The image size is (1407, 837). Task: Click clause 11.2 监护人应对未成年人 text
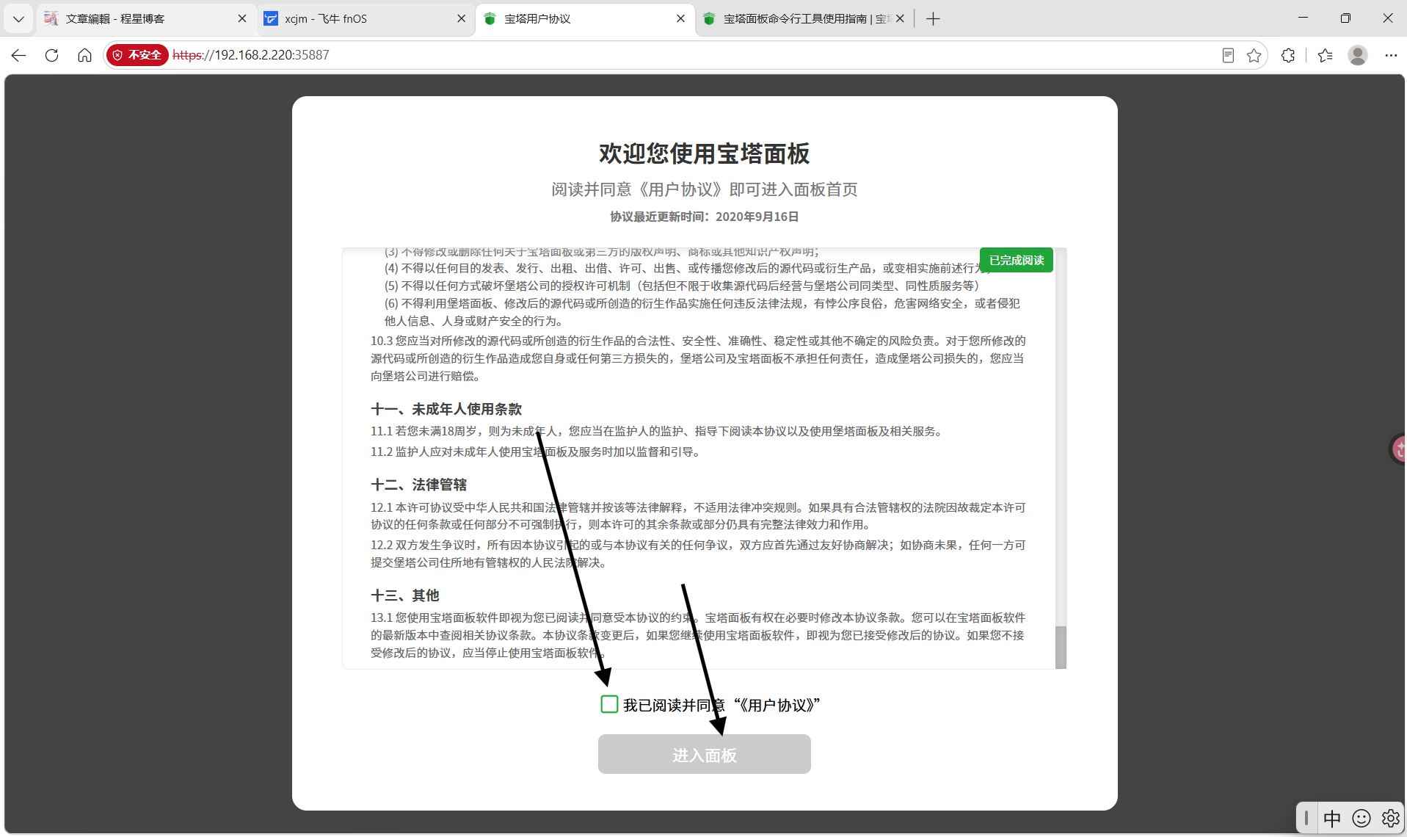(x=536, y=452)
